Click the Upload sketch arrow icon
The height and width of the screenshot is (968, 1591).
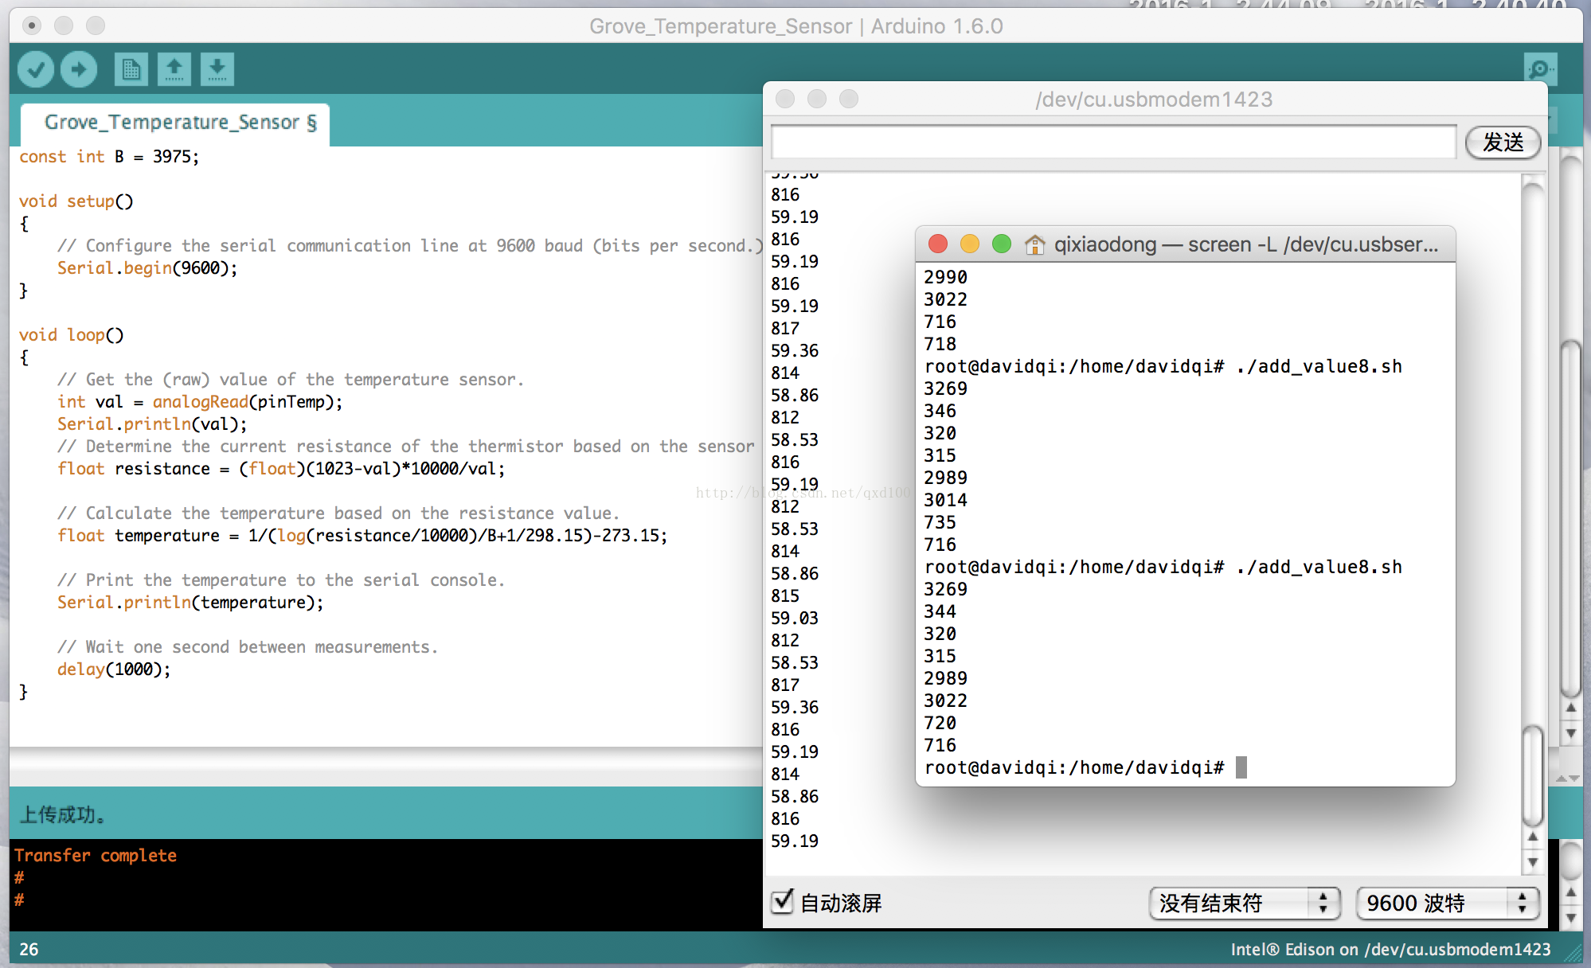pyautogui.click(x=79, y=69)
